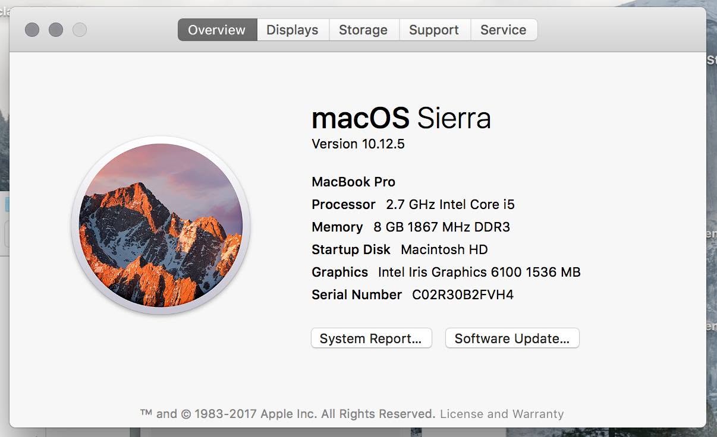Image resolution: width=717 pixels, height=437 pixels.
Task: Click the Startup Disk Macintosh HD entry
Action: tap(400, 249)
